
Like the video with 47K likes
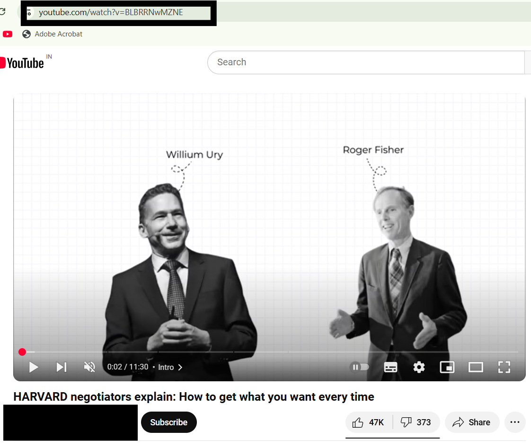tap(368, 422)
